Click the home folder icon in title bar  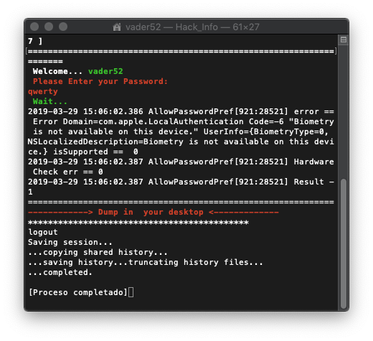click(x=117, y=27)
